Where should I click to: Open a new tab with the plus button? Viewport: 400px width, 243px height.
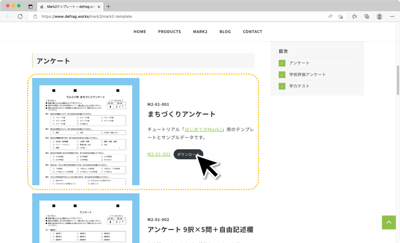[109, 7]
